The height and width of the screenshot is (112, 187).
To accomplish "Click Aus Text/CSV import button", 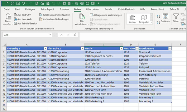I will [22, 15].
